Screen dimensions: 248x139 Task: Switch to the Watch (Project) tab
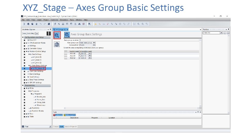(x=71, y=127)
